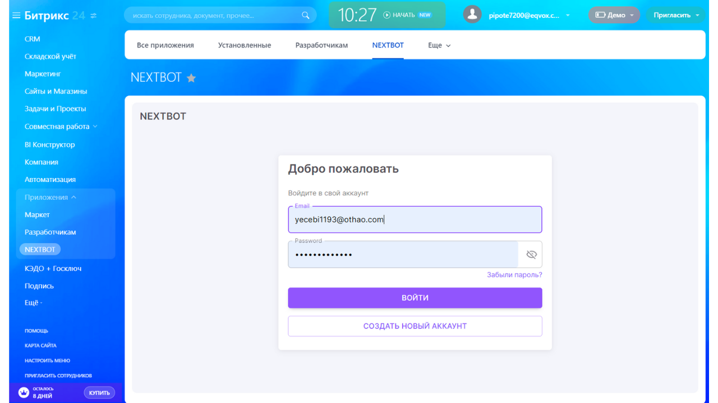Open Задачи и Проекты
Screen dimensions: 718x403
click(56, 109)
